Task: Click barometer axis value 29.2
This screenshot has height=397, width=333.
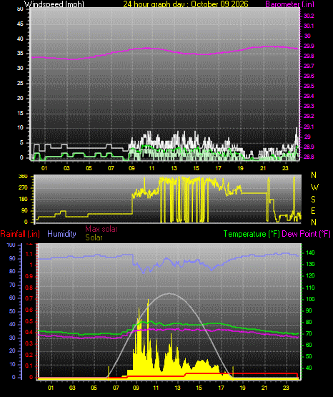Action: [309, 116]
